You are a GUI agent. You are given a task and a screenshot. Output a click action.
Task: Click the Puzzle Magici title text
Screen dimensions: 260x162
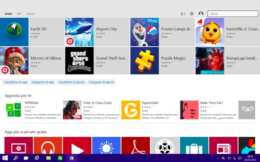pyautogui.click(x=173, y=58)
